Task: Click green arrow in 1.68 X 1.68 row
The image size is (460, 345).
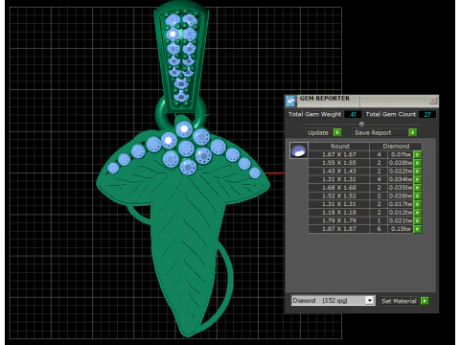Action: (418, 188)
